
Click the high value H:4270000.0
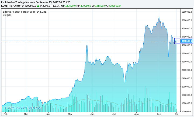coord(84,6)
